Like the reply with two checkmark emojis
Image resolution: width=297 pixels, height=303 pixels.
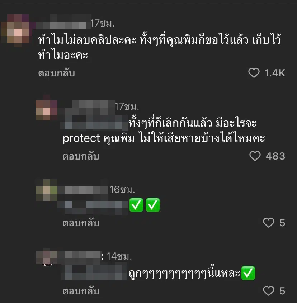pyautogui.click(x=269, y=223)
